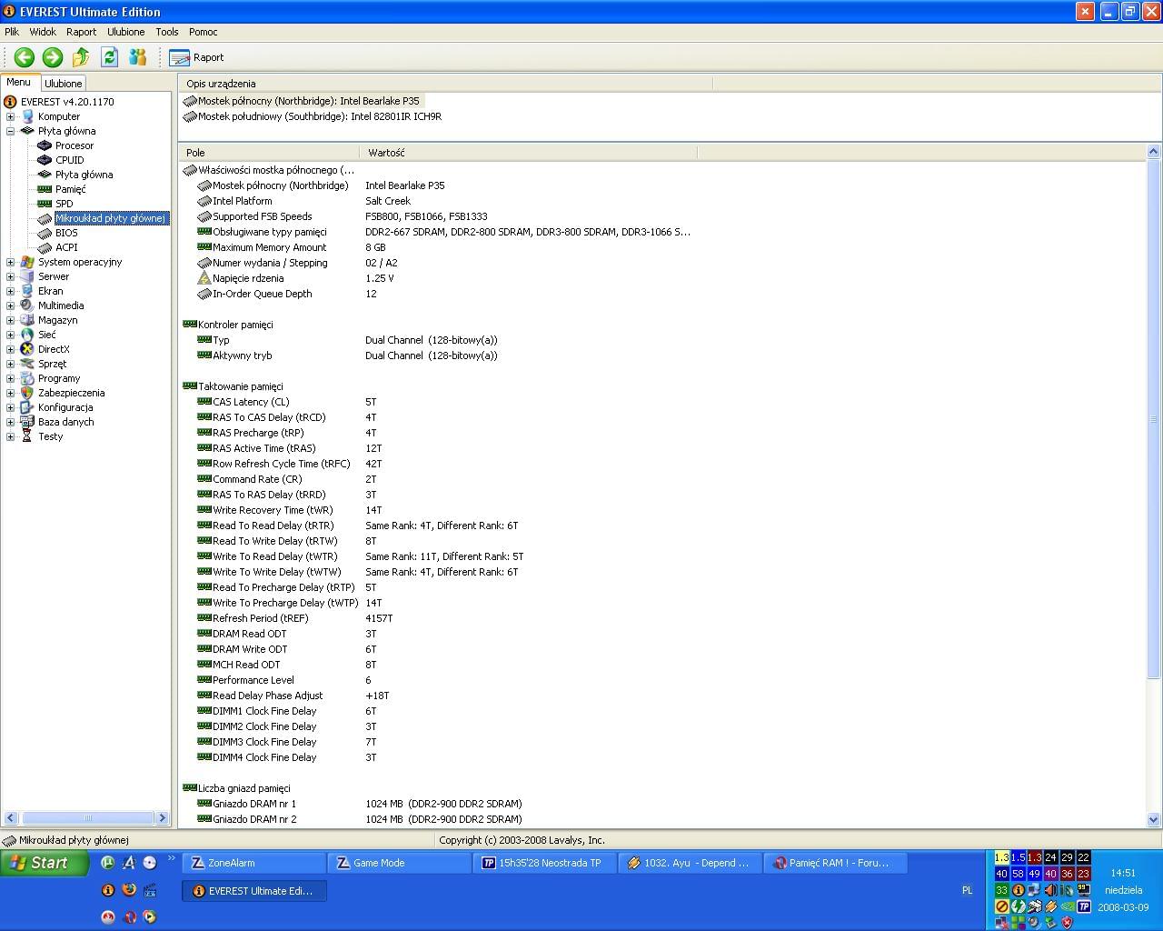Switch to the Game Mode taskbar window
Viewport: 1163px width, 931px height.
click(x=400, y=863)
